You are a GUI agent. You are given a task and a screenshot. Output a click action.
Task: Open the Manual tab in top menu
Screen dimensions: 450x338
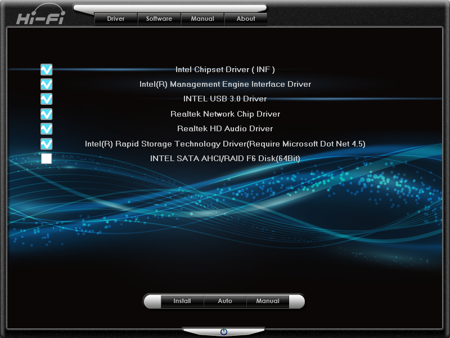202,19
